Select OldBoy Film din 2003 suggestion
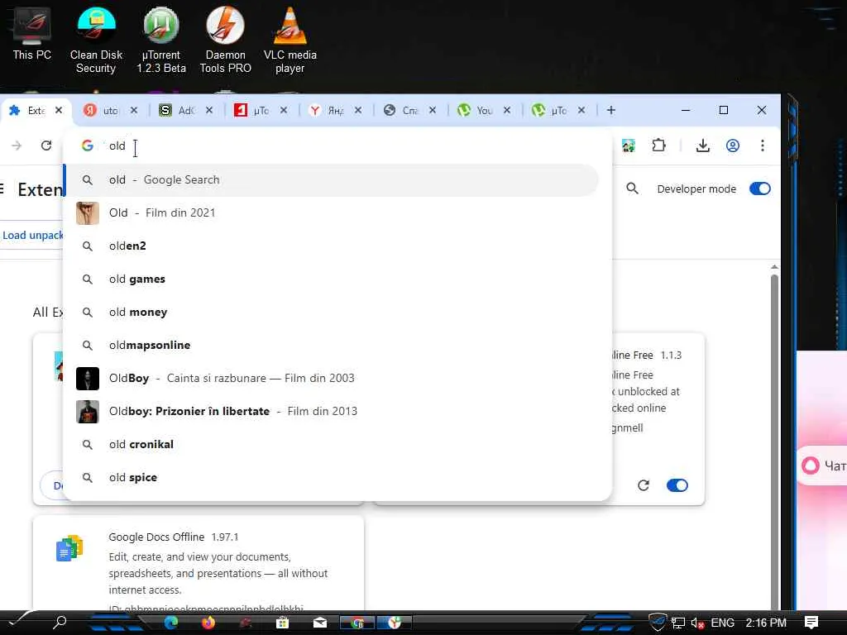Viewport: 847px width, 635px height. pyautogui.click(x=332, y=378)
